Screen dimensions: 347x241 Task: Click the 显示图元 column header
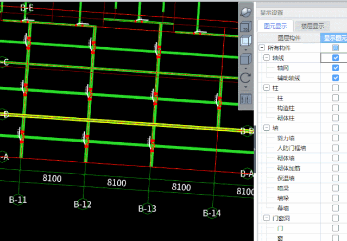point(335,38)
